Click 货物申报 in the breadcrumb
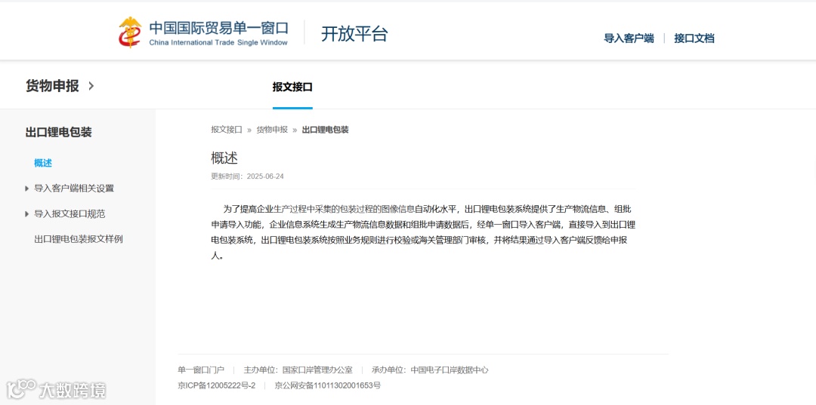816x405 pixels. (272, 130)
